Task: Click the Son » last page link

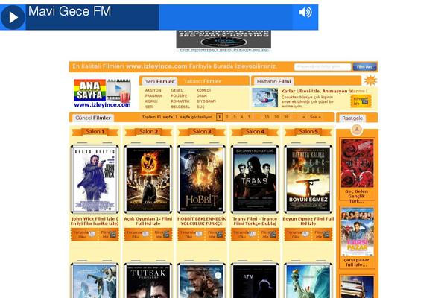Action: 315,117
